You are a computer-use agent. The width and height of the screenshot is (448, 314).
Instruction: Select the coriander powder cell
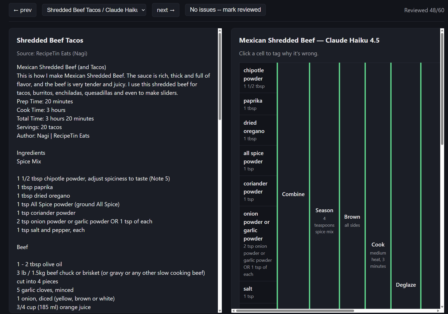[x=258, y=191]
